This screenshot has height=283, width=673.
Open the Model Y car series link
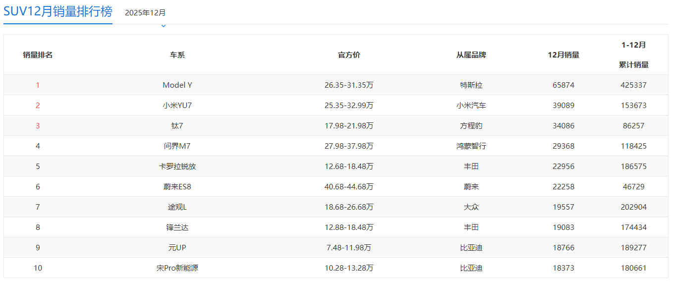point(177,85)
